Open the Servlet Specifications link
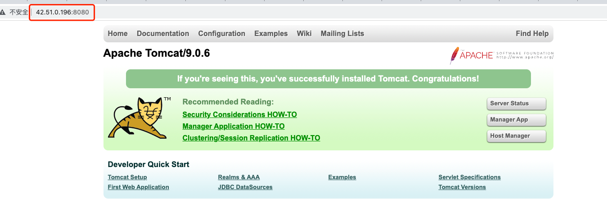The image size is (607, 199). tap(470, 177)
